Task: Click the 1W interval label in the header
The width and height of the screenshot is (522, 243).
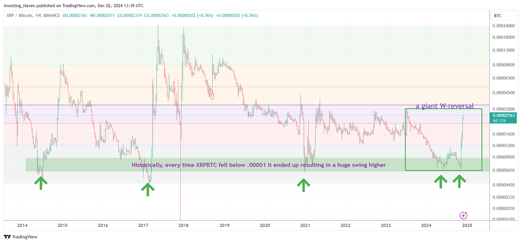Action: [38, 16]
